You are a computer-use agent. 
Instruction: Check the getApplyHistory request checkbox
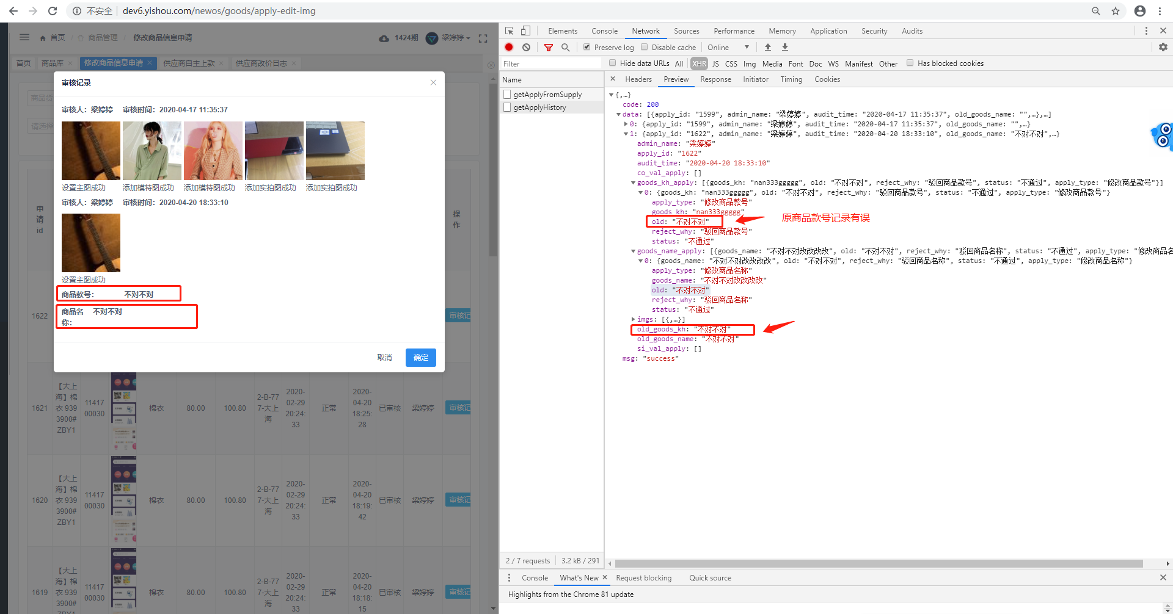(x=507, y=107)
